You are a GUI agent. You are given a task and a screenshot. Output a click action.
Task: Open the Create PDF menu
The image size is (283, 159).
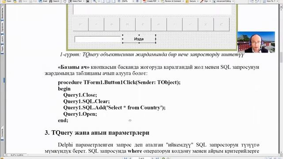(150, 1)
